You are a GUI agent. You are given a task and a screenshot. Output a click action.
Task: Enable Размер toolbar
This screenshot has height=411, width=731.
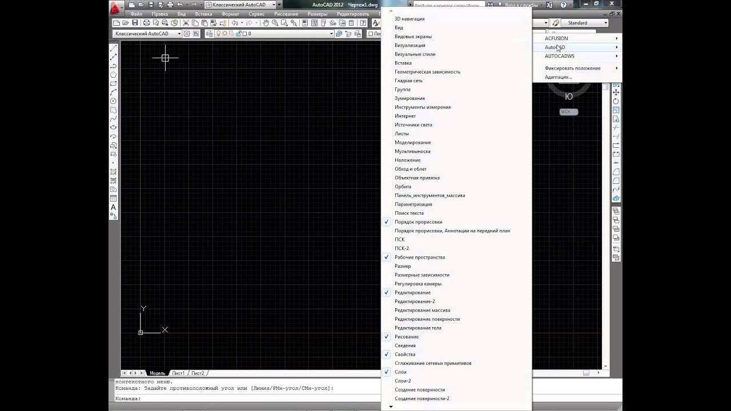(x=456, y=266)
